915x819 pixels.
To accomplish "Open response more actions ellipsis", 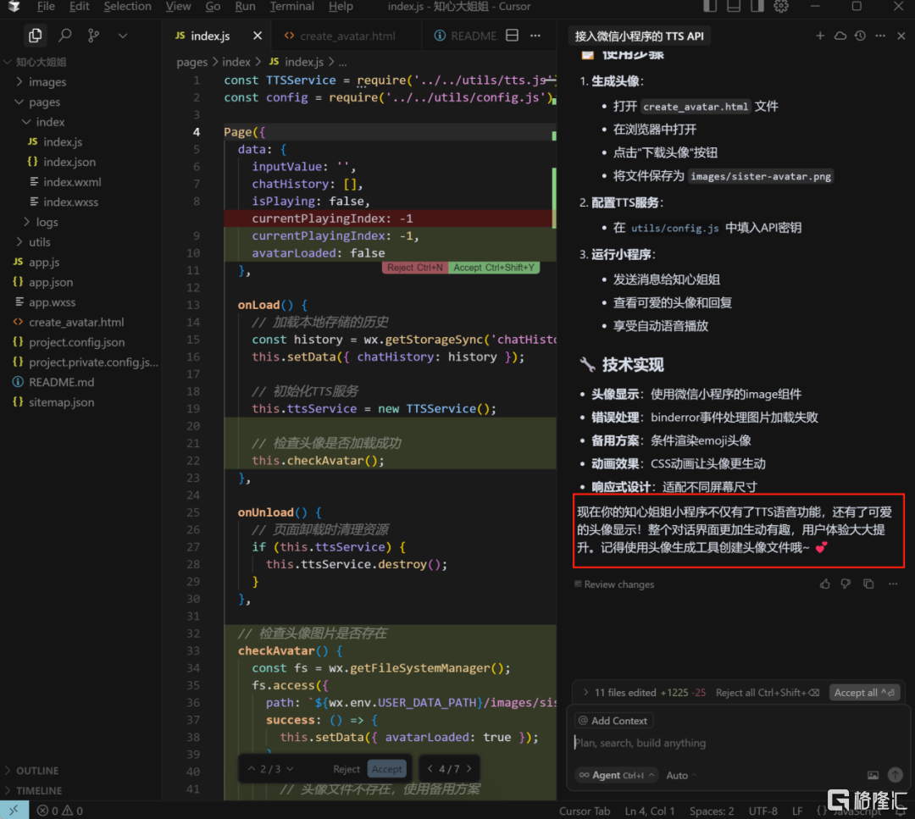I will tap(893, 584).
